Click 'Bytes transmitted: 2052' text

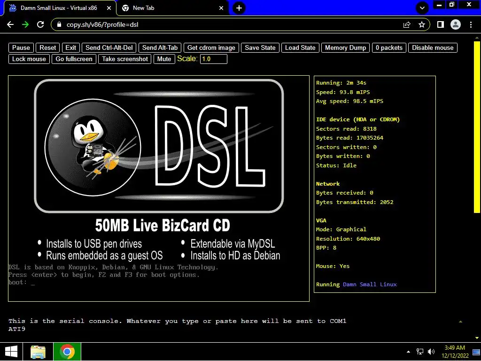(355, 202)
